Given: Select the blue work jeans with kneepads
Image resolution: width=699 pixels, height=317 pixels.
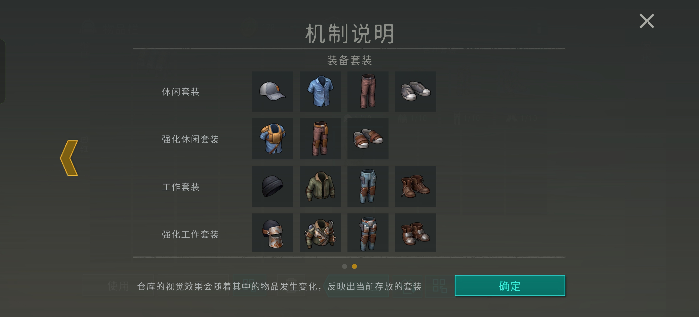Looking at the screenshot, I should pyautogui.click(x=368, y=186).
